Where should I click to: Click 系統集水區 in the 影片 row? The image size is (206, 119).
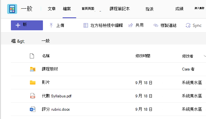pos(192,83)
